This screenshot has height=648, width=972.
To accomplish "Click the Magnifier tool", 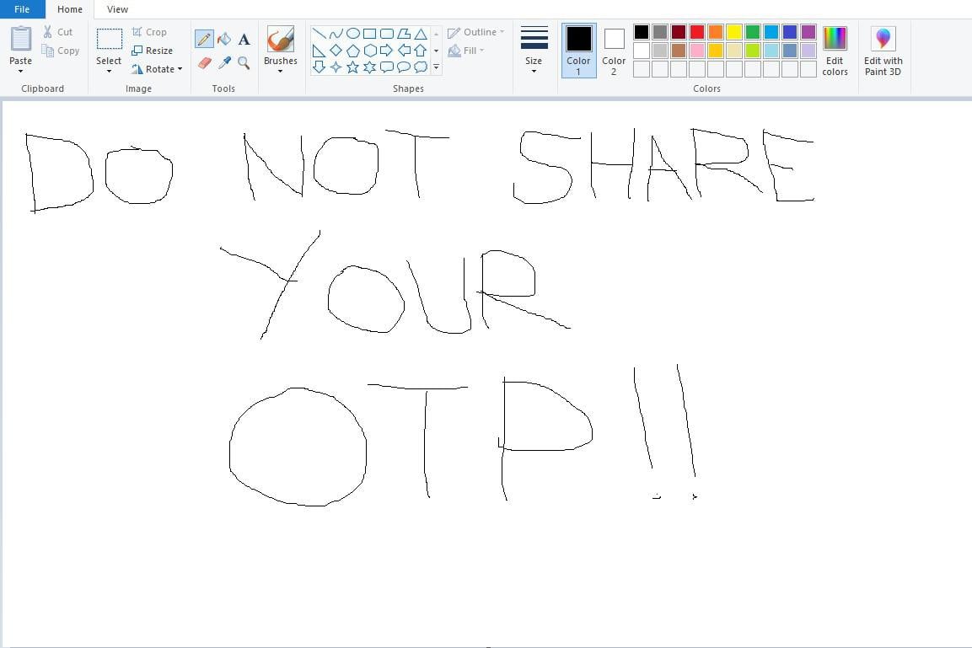I will pyautogui.click(x=244, y=63).
